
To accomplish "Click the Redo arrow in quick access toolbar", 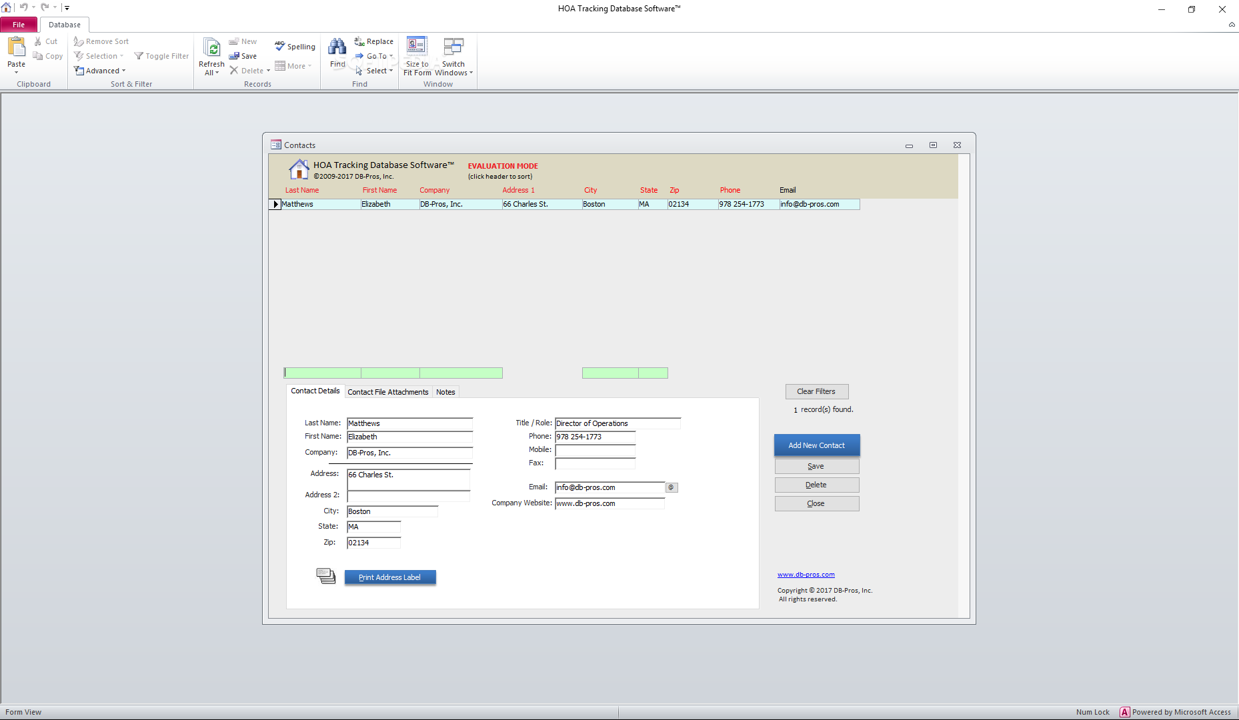I will [x=45, y=7].
